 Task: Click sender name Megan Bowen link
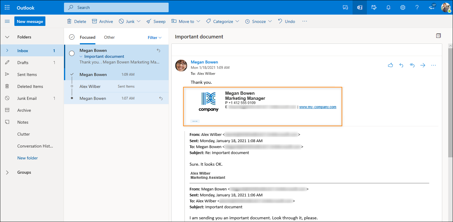(204, 62)
